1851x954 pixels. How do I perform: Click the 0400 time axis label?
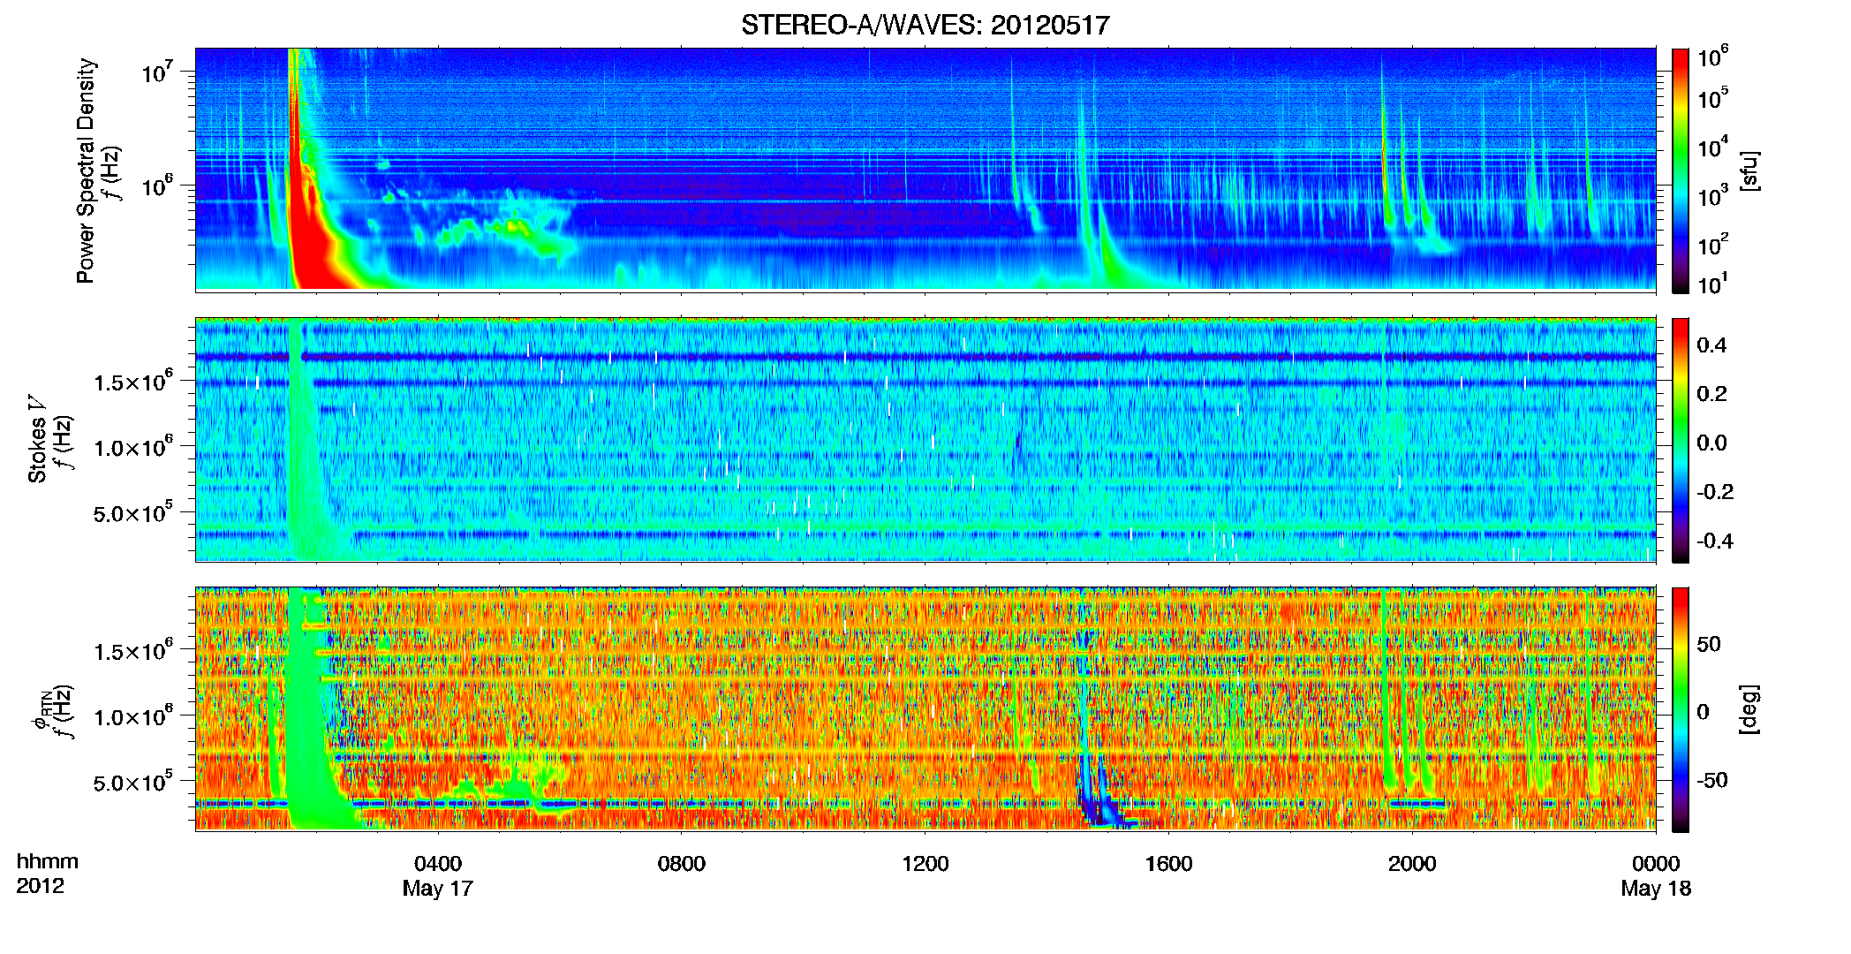click(x=438, y=864)
